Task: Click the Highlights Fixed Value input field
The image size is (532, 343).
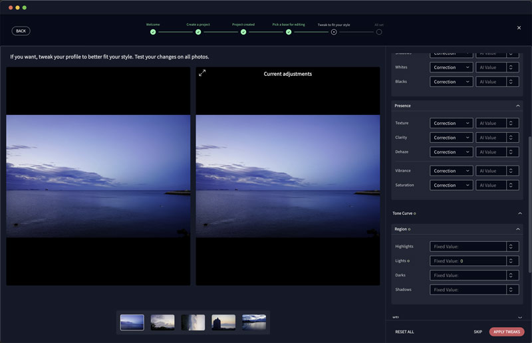Action: 467,247
